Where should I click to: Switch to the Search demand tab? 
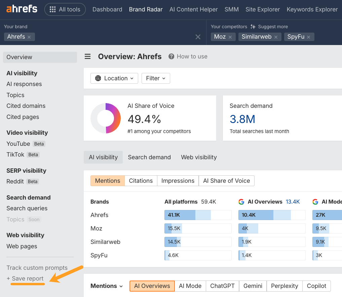(149, 157)
